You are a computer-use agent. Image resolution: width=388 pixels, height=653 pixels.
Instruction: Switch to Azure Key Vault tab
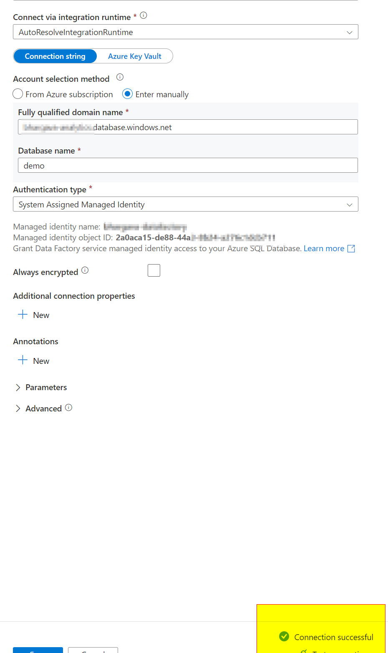[x=134, y=56]
